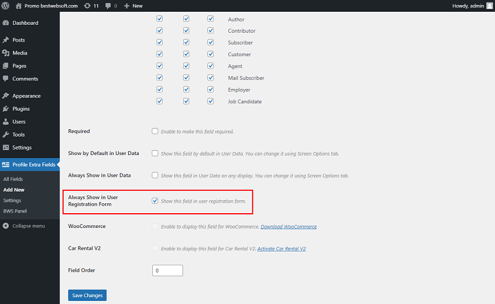
Task: Click the WordPress logo icon
Action: (6, 6)
